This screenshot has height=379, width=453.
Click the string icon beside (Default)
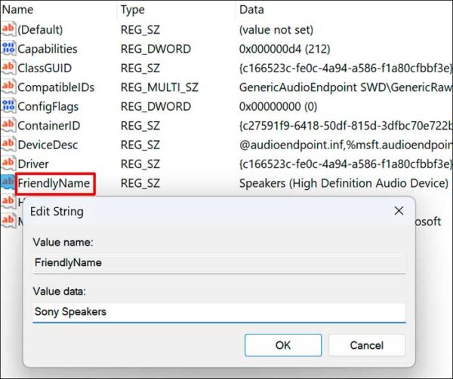pos(8,29)
